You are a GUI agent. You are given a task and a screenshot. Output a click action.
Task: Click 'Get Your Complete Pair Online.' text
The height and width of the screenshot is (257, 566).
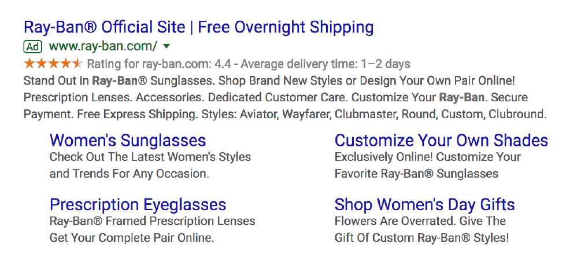(132, 238)
